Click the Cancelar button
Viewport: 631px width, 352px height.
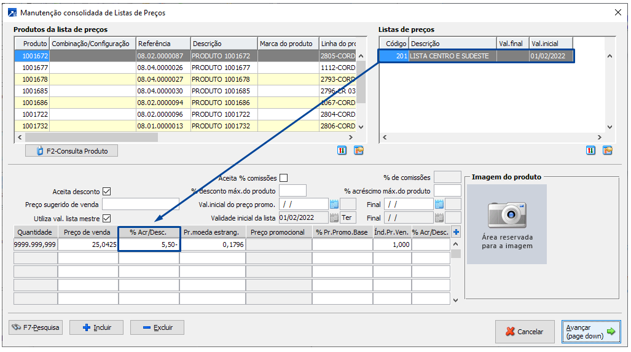[524, 331]
